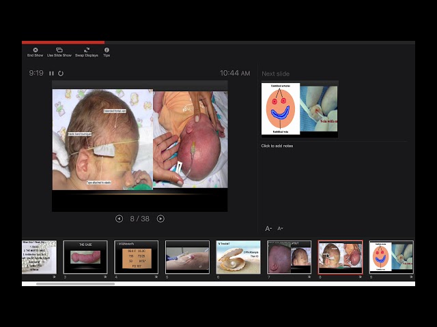The height and width of the screenshot is (327, 437).
Task: Click the next slide preview image
Action: tap(300, 109)
